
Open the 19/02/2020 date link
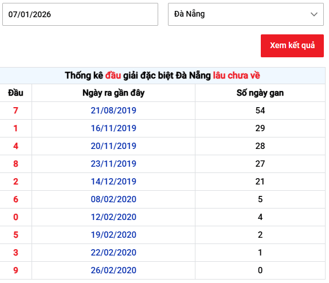pos(113,235)
